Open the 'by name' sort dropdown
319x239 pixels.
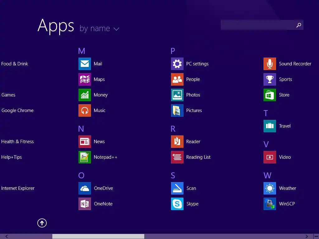(99, 28)
